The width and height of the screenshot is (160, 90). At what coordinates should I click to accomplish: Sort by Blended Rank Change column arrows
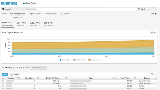point(68,78)
